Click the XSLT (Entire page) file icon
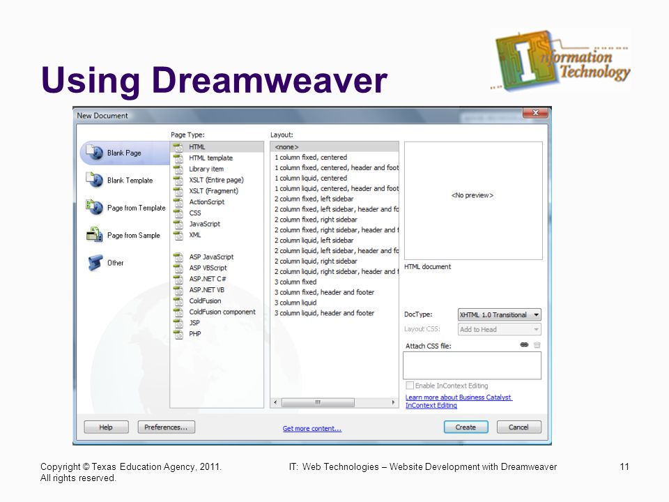 point(178,180)
